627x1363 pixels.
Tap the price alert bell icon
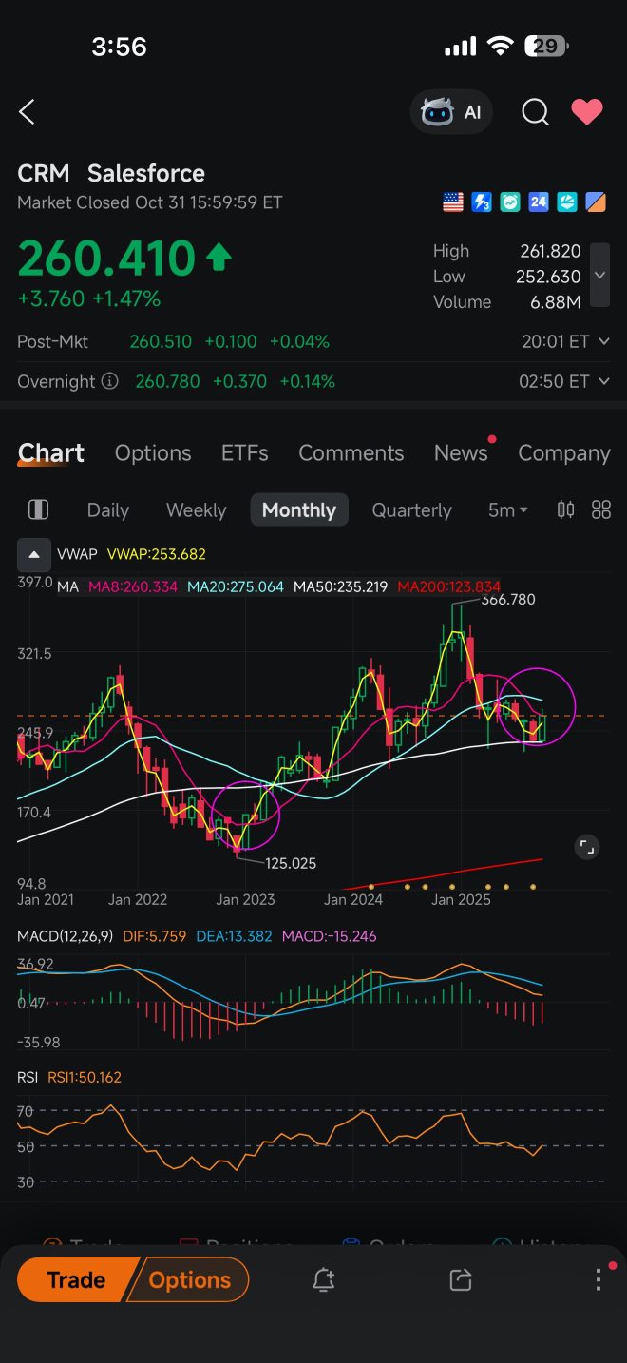[x=323, y=1279]
